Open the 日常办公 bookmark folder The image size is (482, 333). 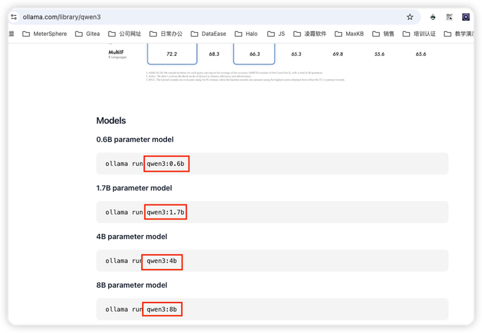[166, 33]
